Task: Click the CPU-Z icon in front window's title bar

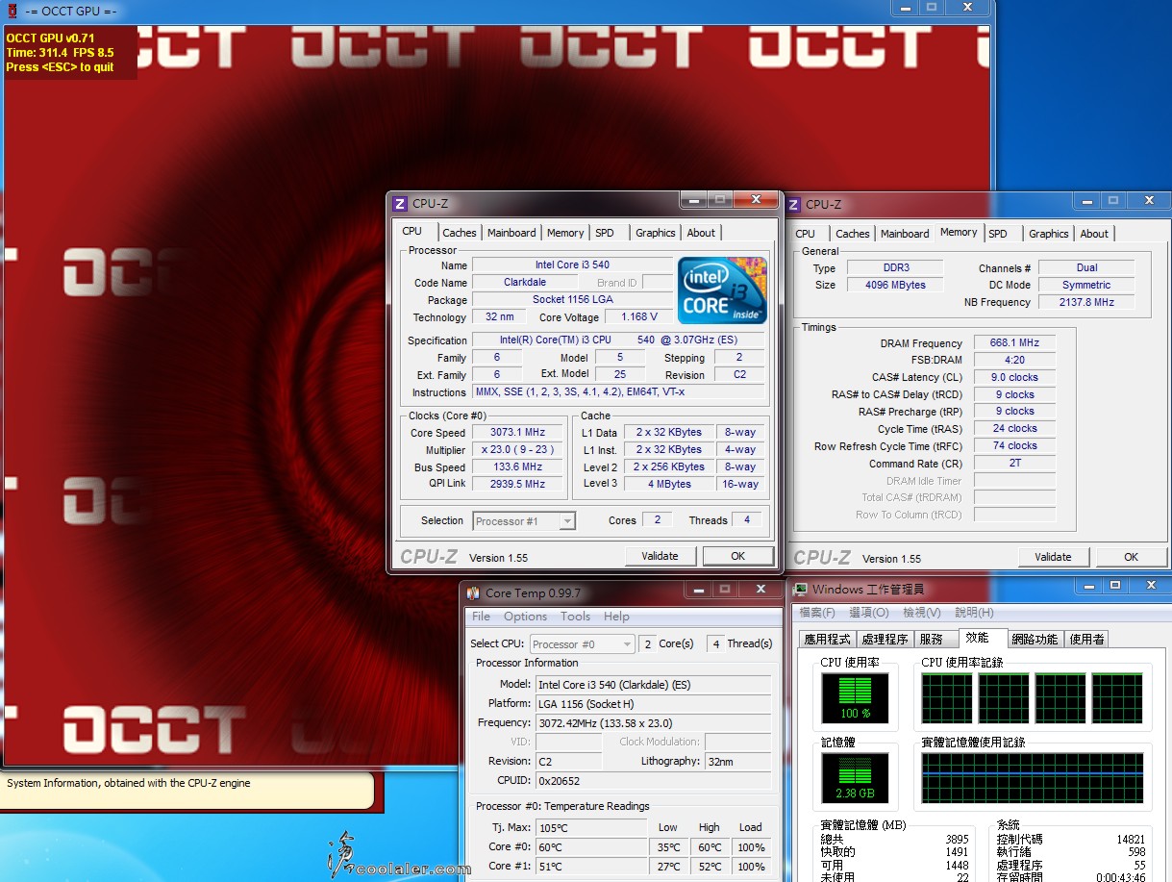Action: pos(401,204)
